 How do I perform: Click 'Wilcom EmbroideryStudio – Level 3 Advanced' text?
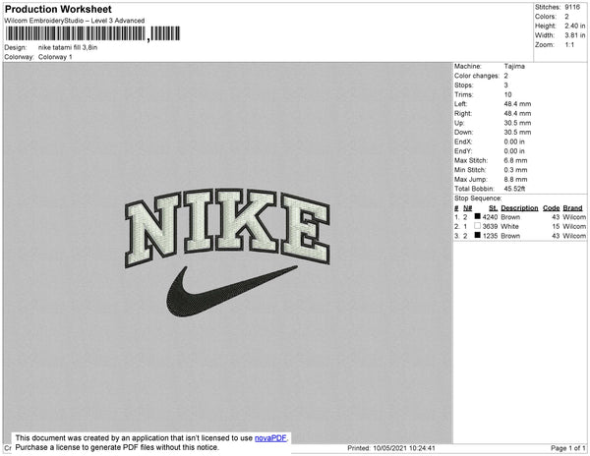tap(75, 21)
